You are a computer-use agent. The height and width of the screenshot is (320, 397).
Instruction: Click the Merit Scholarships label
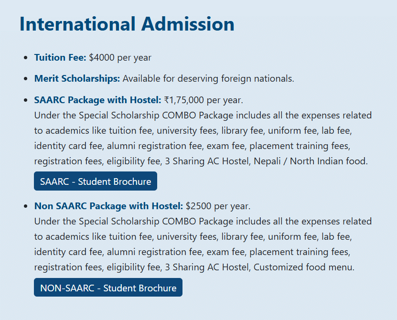coord(77,79)
